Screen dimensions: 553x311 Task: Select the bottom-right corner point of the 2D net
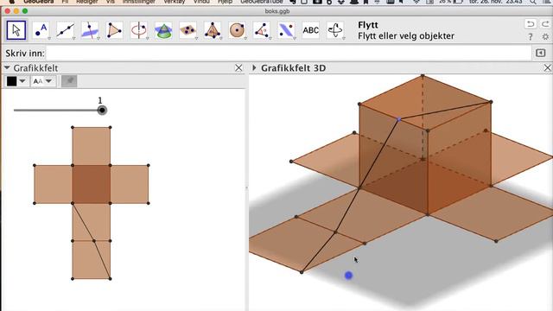pos(111,278)
